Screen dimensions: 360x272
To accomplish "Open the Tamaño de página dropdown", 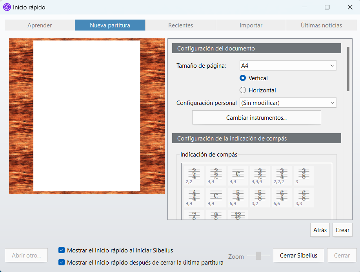I will pos(288,65).
